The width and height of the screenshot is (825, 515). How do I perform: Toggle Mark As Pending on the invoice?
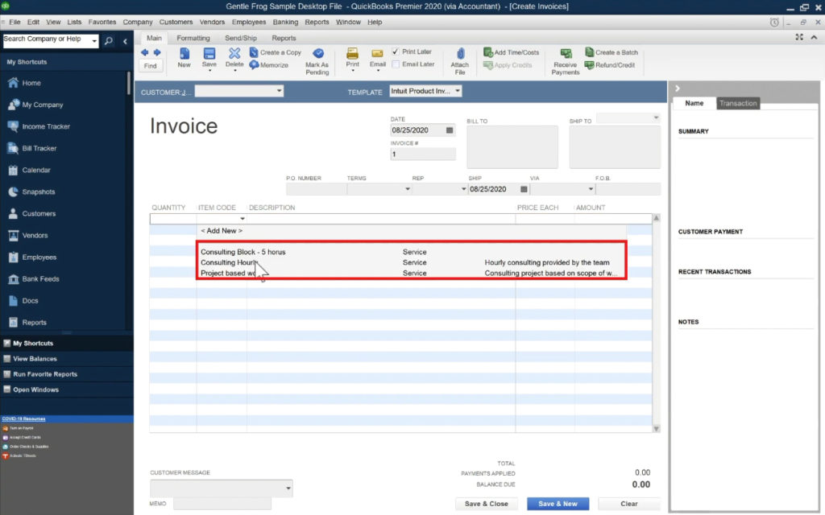click(317, 58)
